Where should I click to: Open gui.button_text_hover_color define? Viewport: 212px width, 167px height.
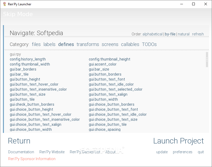pyautogui.click(x=34, y=84)
